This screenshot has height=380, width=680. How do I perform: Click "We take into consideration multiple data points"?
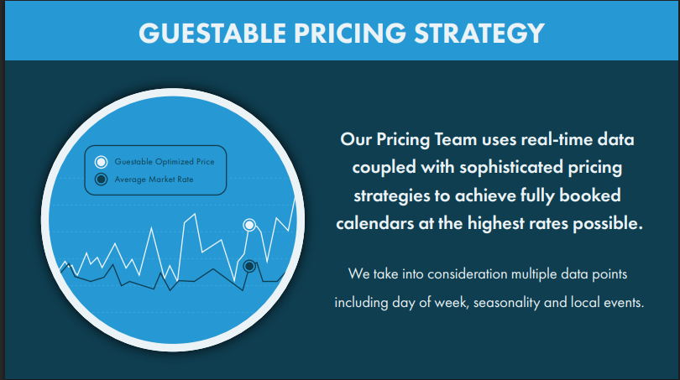(x=488, y=273)
